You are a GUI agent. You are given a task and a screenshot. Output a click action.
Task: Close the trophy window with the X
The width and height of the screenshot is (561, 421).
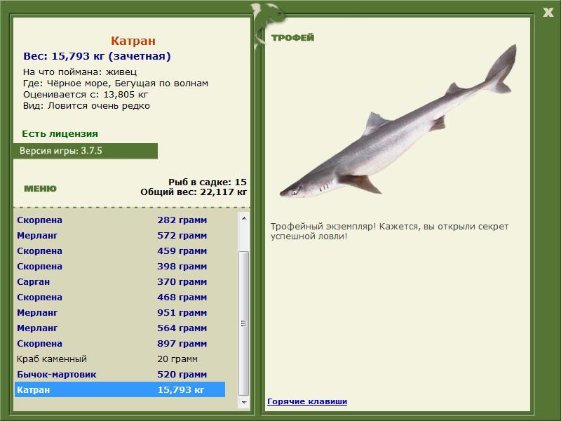coord(548,13)
